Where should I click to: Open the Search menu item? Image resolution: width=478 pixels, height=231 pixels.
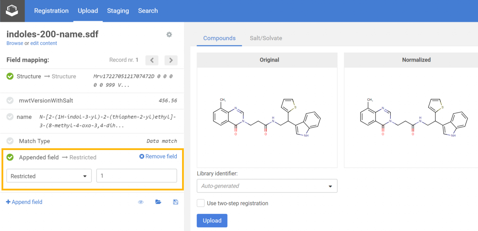tap(148, 11)
